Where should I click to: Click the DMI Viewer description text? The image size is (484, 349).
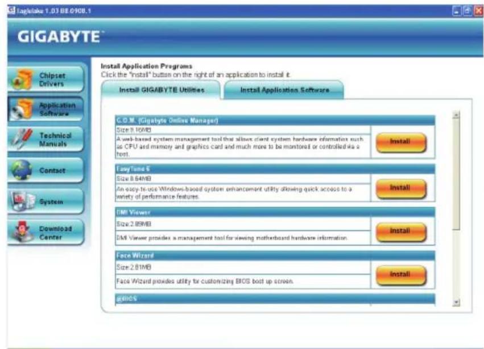pos(232,238)
